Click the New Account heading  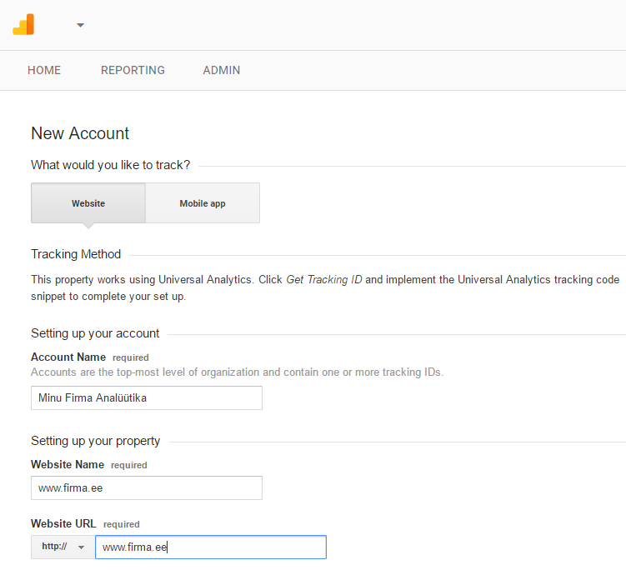(80, 133)
